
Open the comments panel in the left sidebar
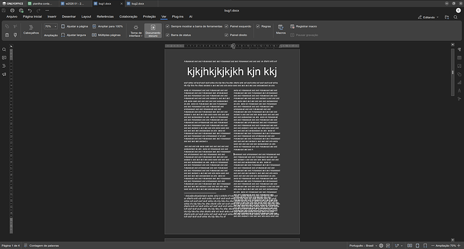coord(4,58)
